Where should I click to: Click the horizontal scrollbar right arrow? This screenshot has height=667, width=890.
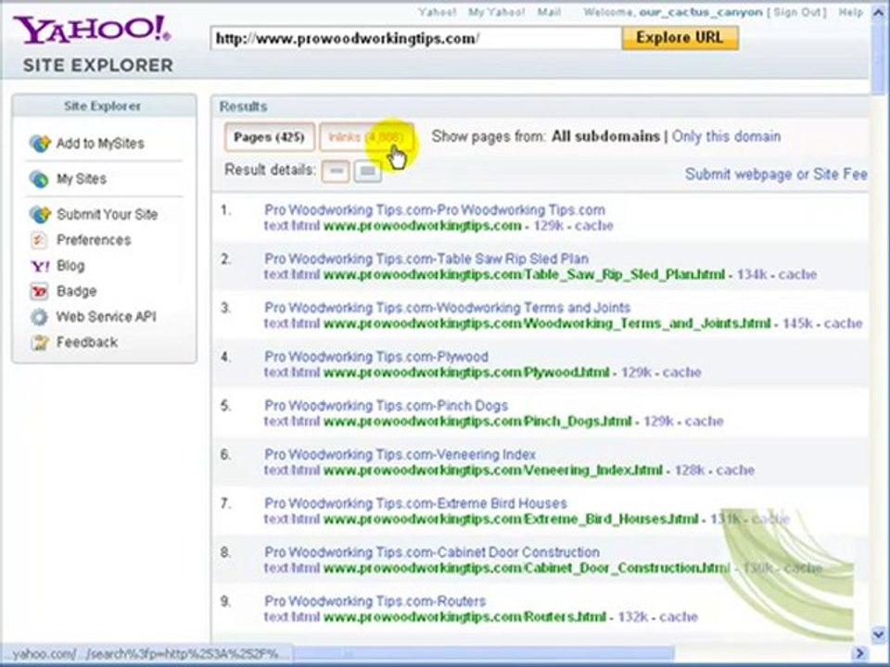coord(859,653)
